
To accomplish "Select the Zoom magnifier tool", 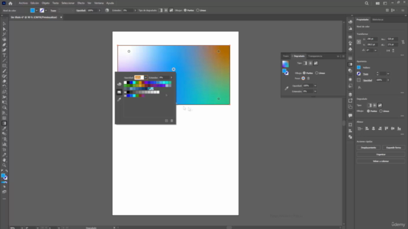I will click(x=4, y=165).
